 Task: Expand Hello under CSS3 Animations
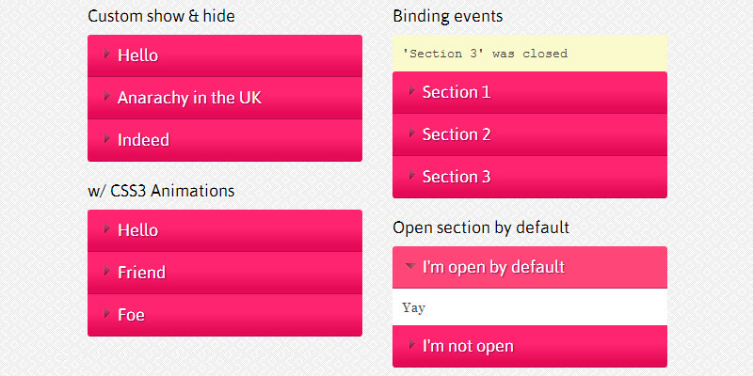pyautogui.click(x=224, y=230)
